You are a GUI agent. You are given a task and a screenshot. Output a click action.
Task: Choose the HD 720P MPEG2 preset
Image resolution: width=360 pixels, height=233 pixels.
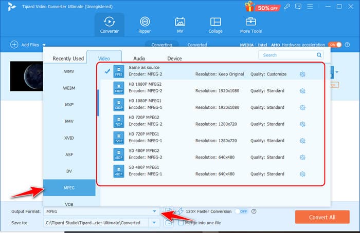pyautogui.click(x=211, y=121)
